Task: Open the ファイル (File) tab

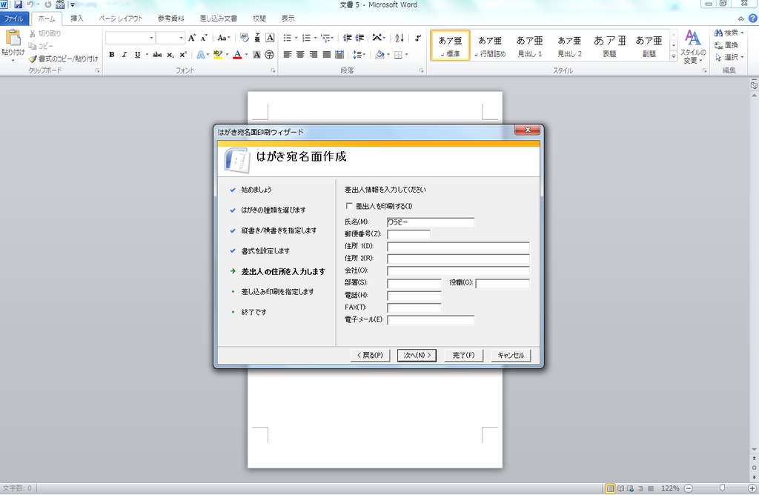Action: point(14,19)
